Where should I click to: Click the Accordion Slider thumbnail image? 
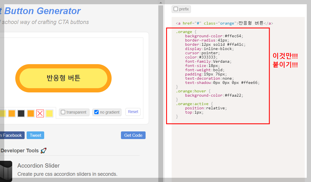point(6,171)
